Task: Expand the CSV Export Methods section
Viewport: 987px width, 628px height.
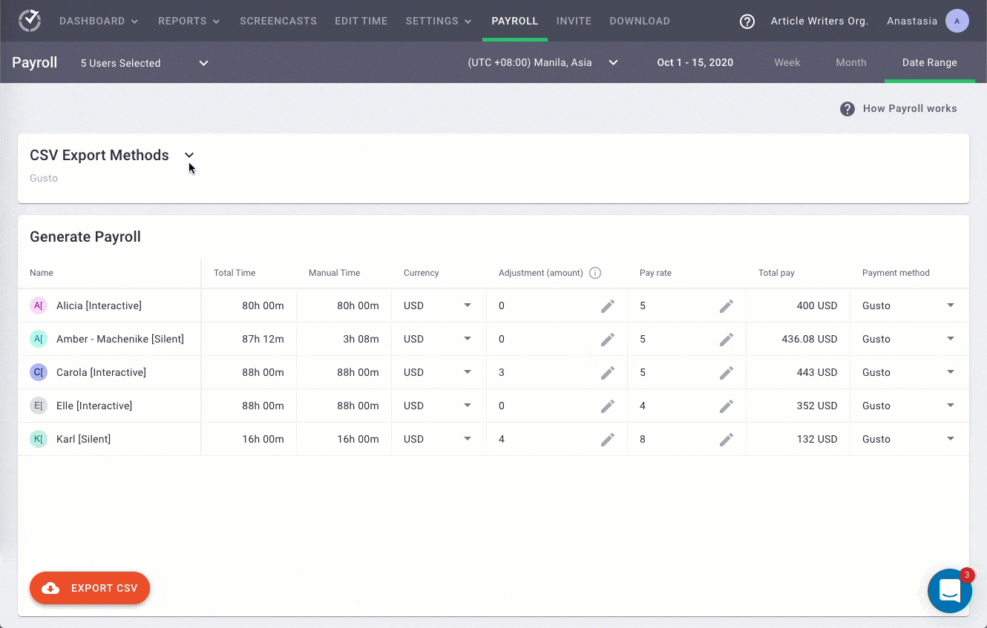Action: click(x=189, y=155)
